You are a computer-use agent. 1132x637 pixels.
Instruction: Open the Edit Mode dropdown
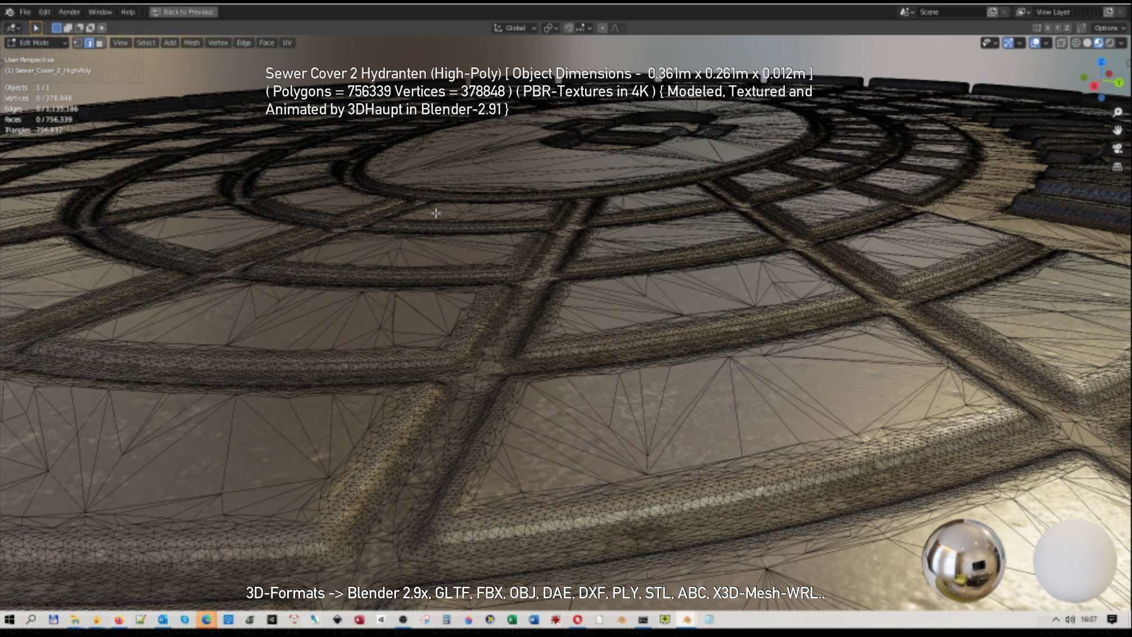(36, 43)
